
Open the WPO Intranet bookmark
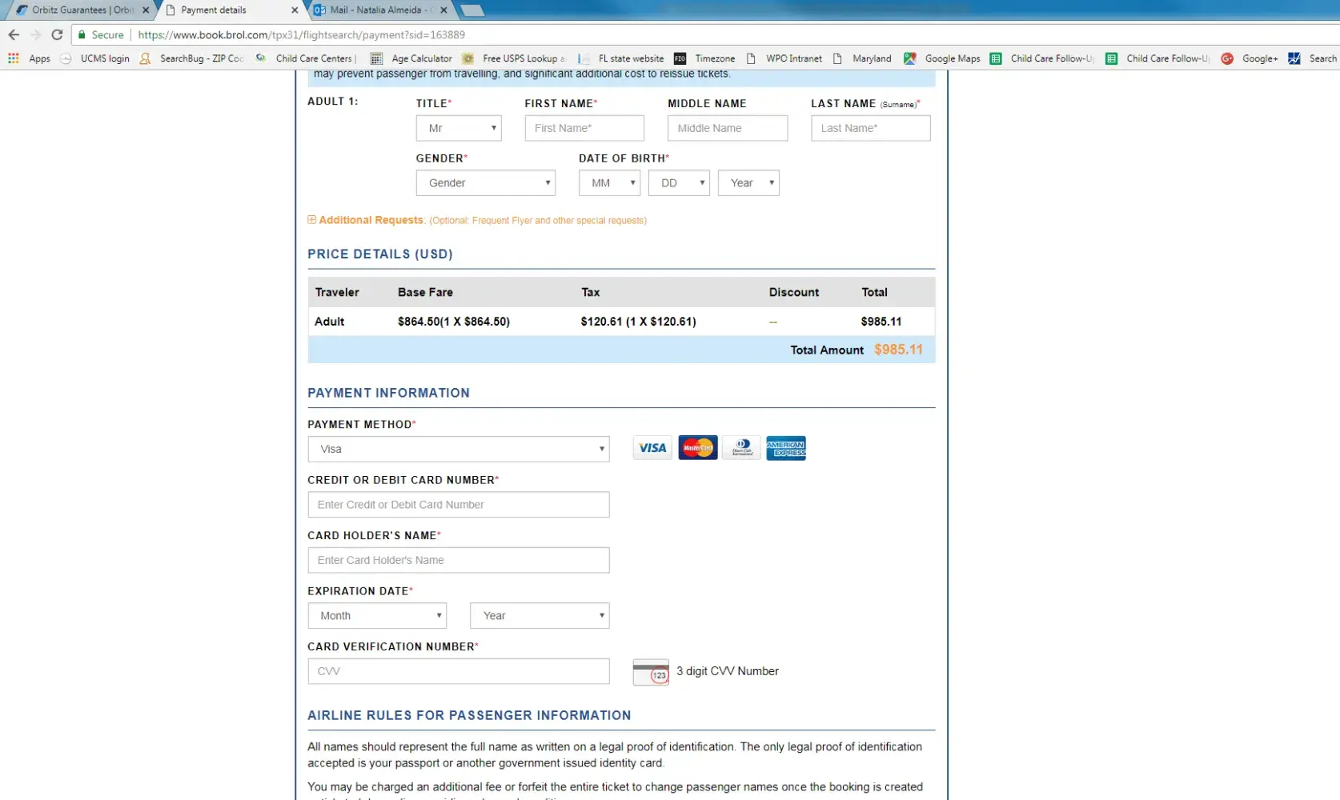tap(784, 58)
